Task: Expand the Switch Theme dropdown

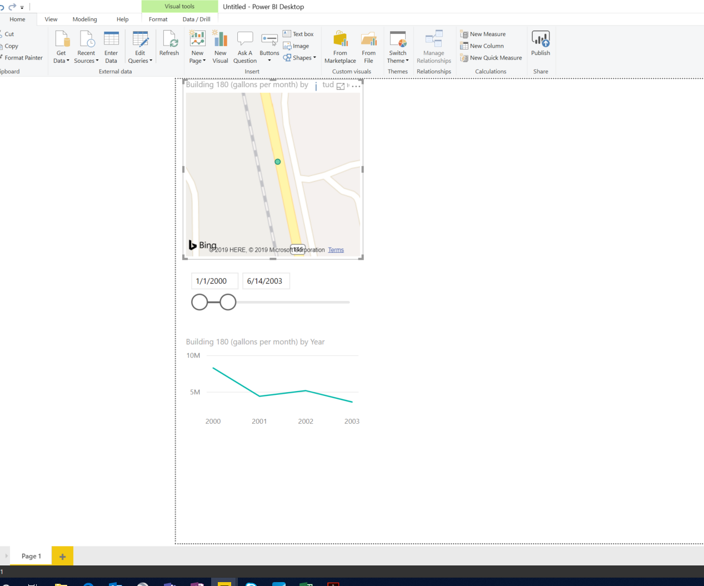Action: [407, 61]
